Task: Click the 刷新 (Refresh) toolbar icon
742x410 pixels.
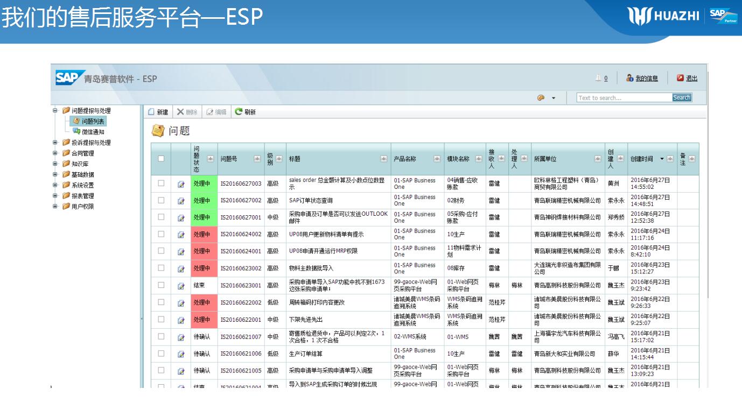Action: pos(239,112)
